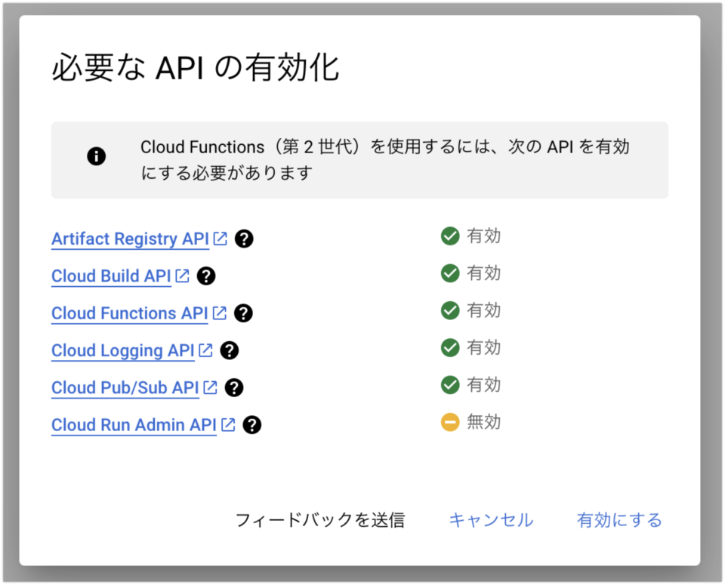Click yellow disabled icon for Cloud Run Admin API
725x585 pixels.
click(450, 422)
